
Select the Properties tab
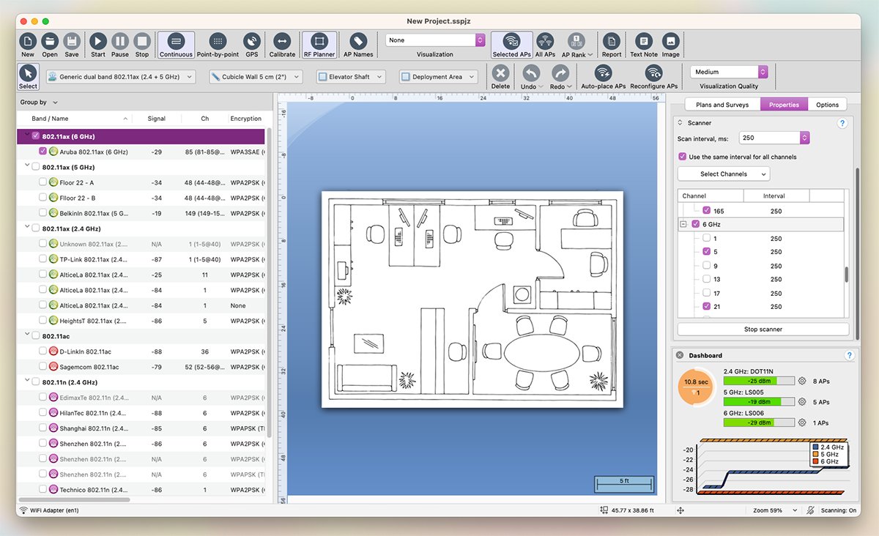pos(784,105)
